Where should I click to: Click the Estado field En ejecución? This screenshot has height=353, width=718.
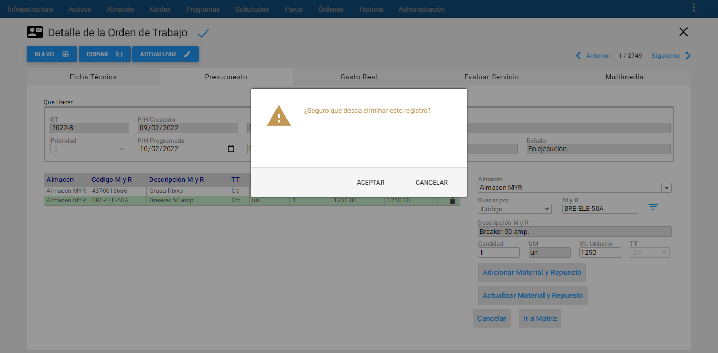coord(599,149)
